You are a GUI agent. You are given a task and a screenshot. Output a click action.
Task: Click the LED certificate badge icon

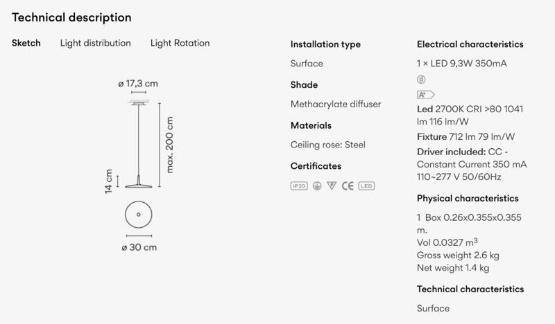[366, 186]
